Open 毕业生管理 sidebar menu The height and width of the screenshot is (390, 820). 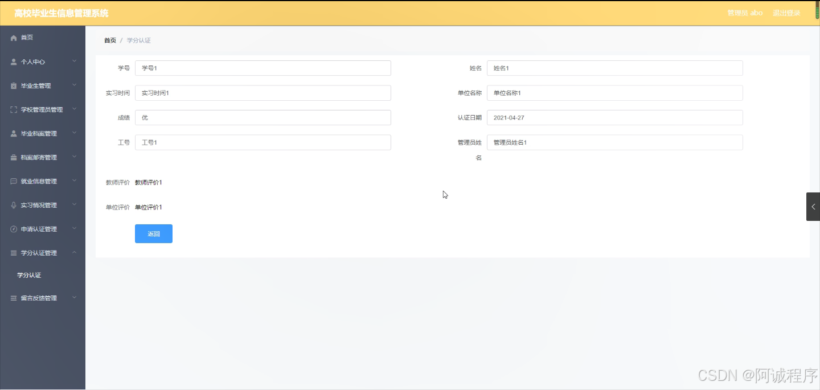pyautogui.click(x=43, y=85)
